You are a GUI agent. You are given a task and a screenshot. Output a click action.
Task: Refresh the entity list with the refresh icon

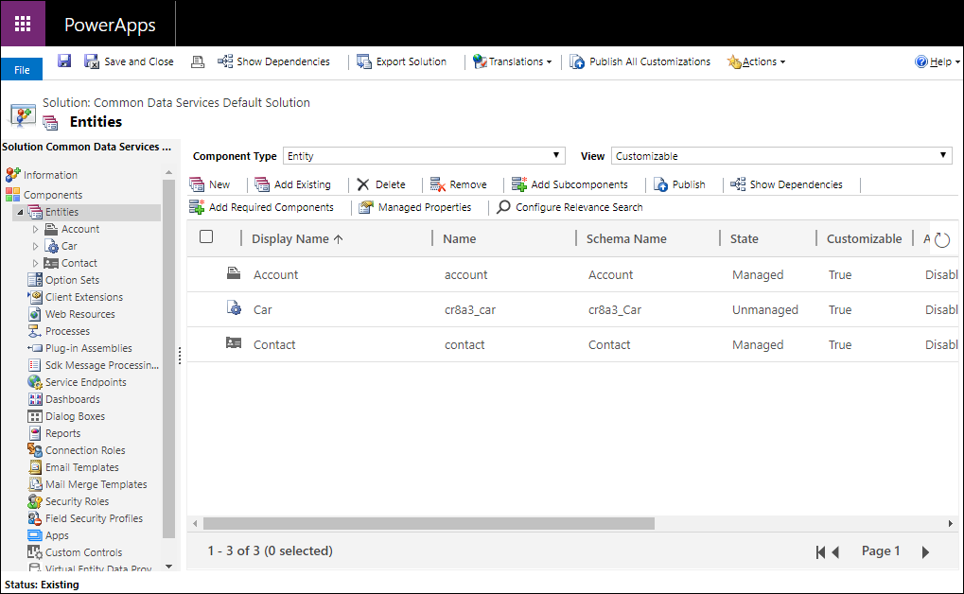point(943,239)
